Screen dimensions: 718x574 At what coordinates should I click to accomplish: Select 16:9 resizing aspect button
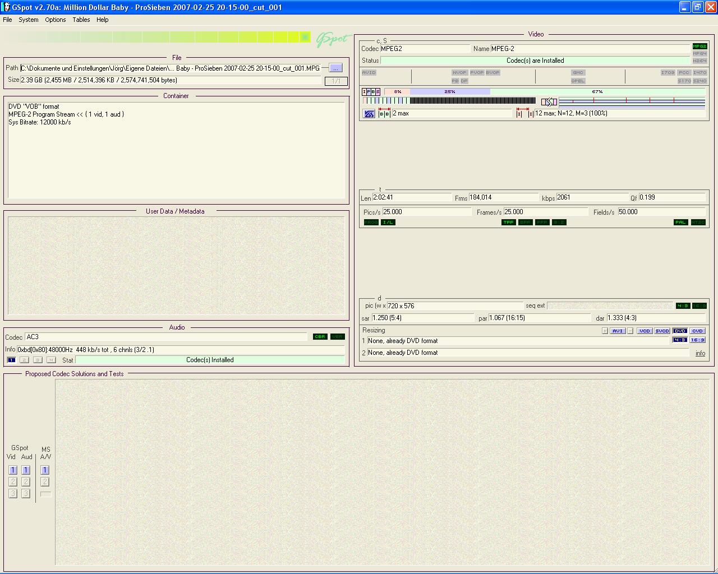click(697, 340)
